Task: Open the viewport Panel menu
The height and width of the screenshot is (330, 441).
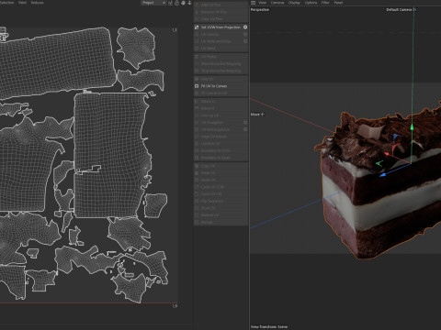Action: point(338,3)
